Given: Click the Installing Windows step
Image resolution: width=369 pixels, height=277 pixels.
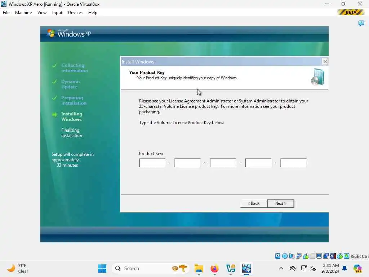Looking at the screenshot, I should point(72,116).
